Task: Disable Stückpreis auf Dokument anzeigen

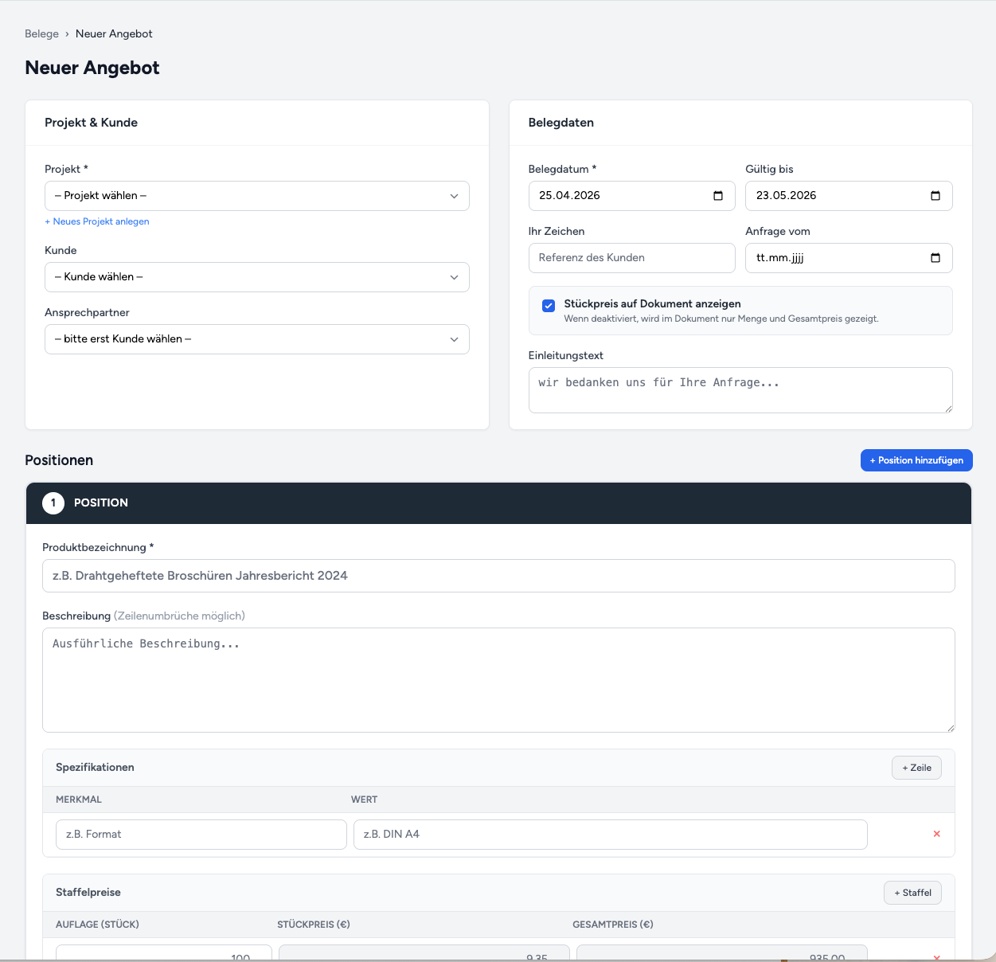Action: [x=549, y=305]
